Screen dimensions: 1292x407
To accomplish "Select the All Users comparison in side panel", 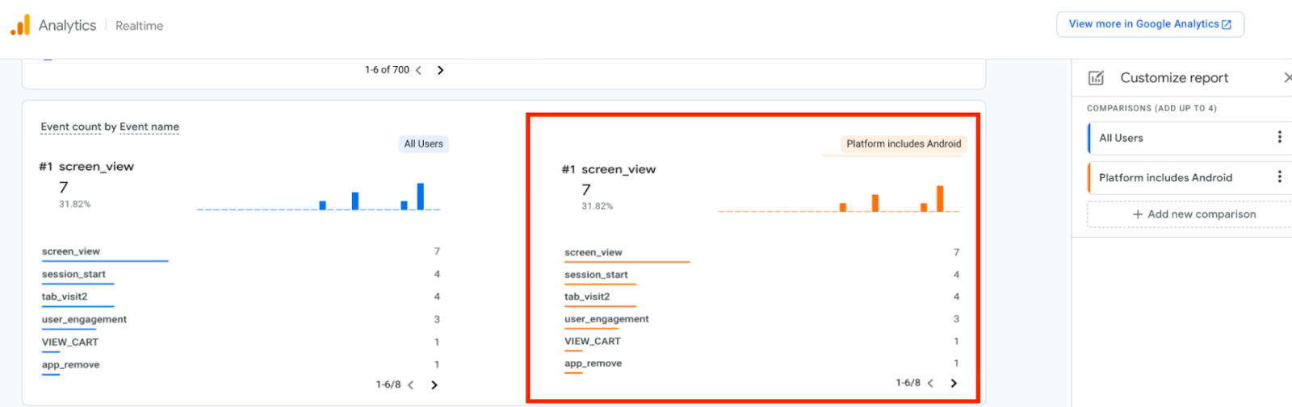I will 1121,138.
